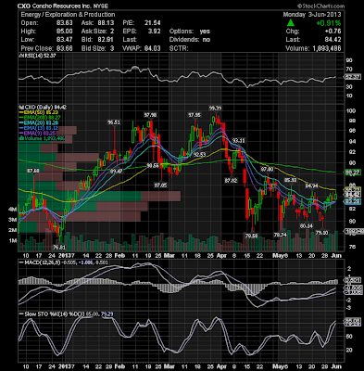Select the 84.94 price annotation

coord(311,185)
